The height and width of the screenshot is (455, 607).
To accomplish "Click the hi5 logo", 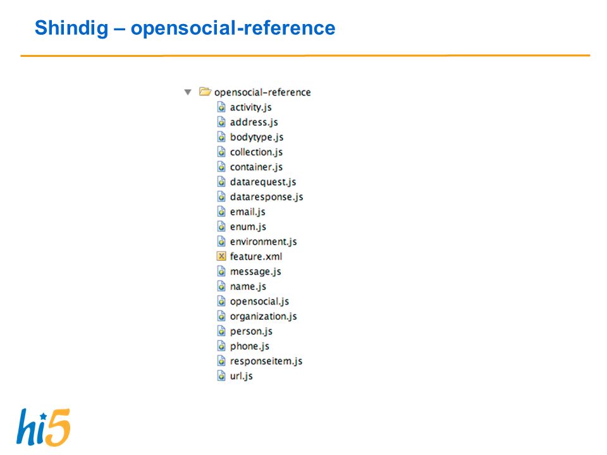I will point(44,427).
